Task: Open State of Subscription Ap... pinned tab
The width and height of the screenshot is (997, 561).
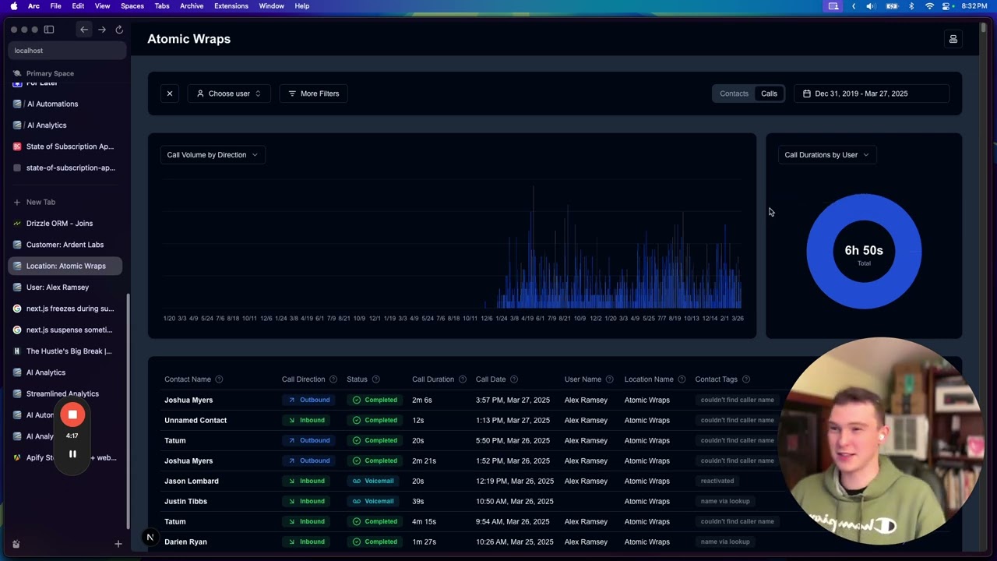Action: [x=65, y=146]
